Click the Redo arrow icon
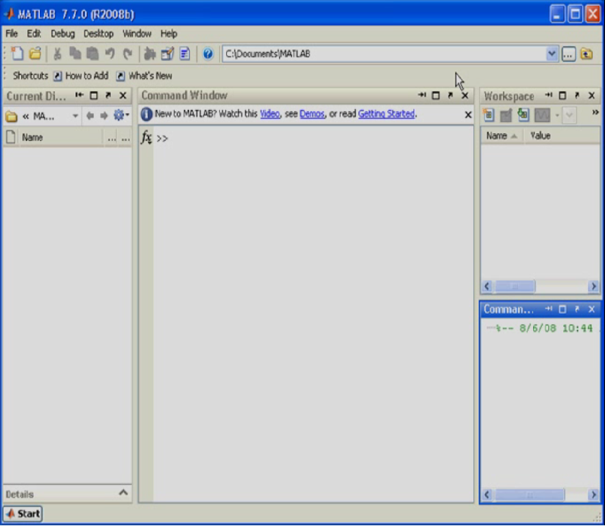This screenshot has height=526, width=605. point(127,53)
